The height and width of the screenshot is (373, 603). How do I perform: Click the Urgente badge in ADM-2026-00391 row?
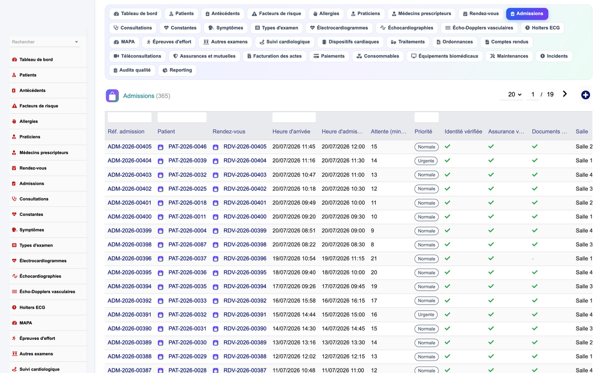tap(426, 315)
